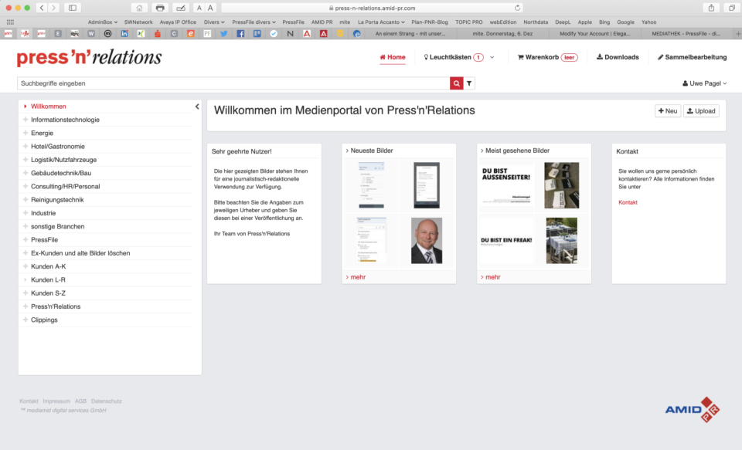This screenshot has height=450, width=742.
Task: Click the AMID logo in the footer
Action: [x=693, y=410]
